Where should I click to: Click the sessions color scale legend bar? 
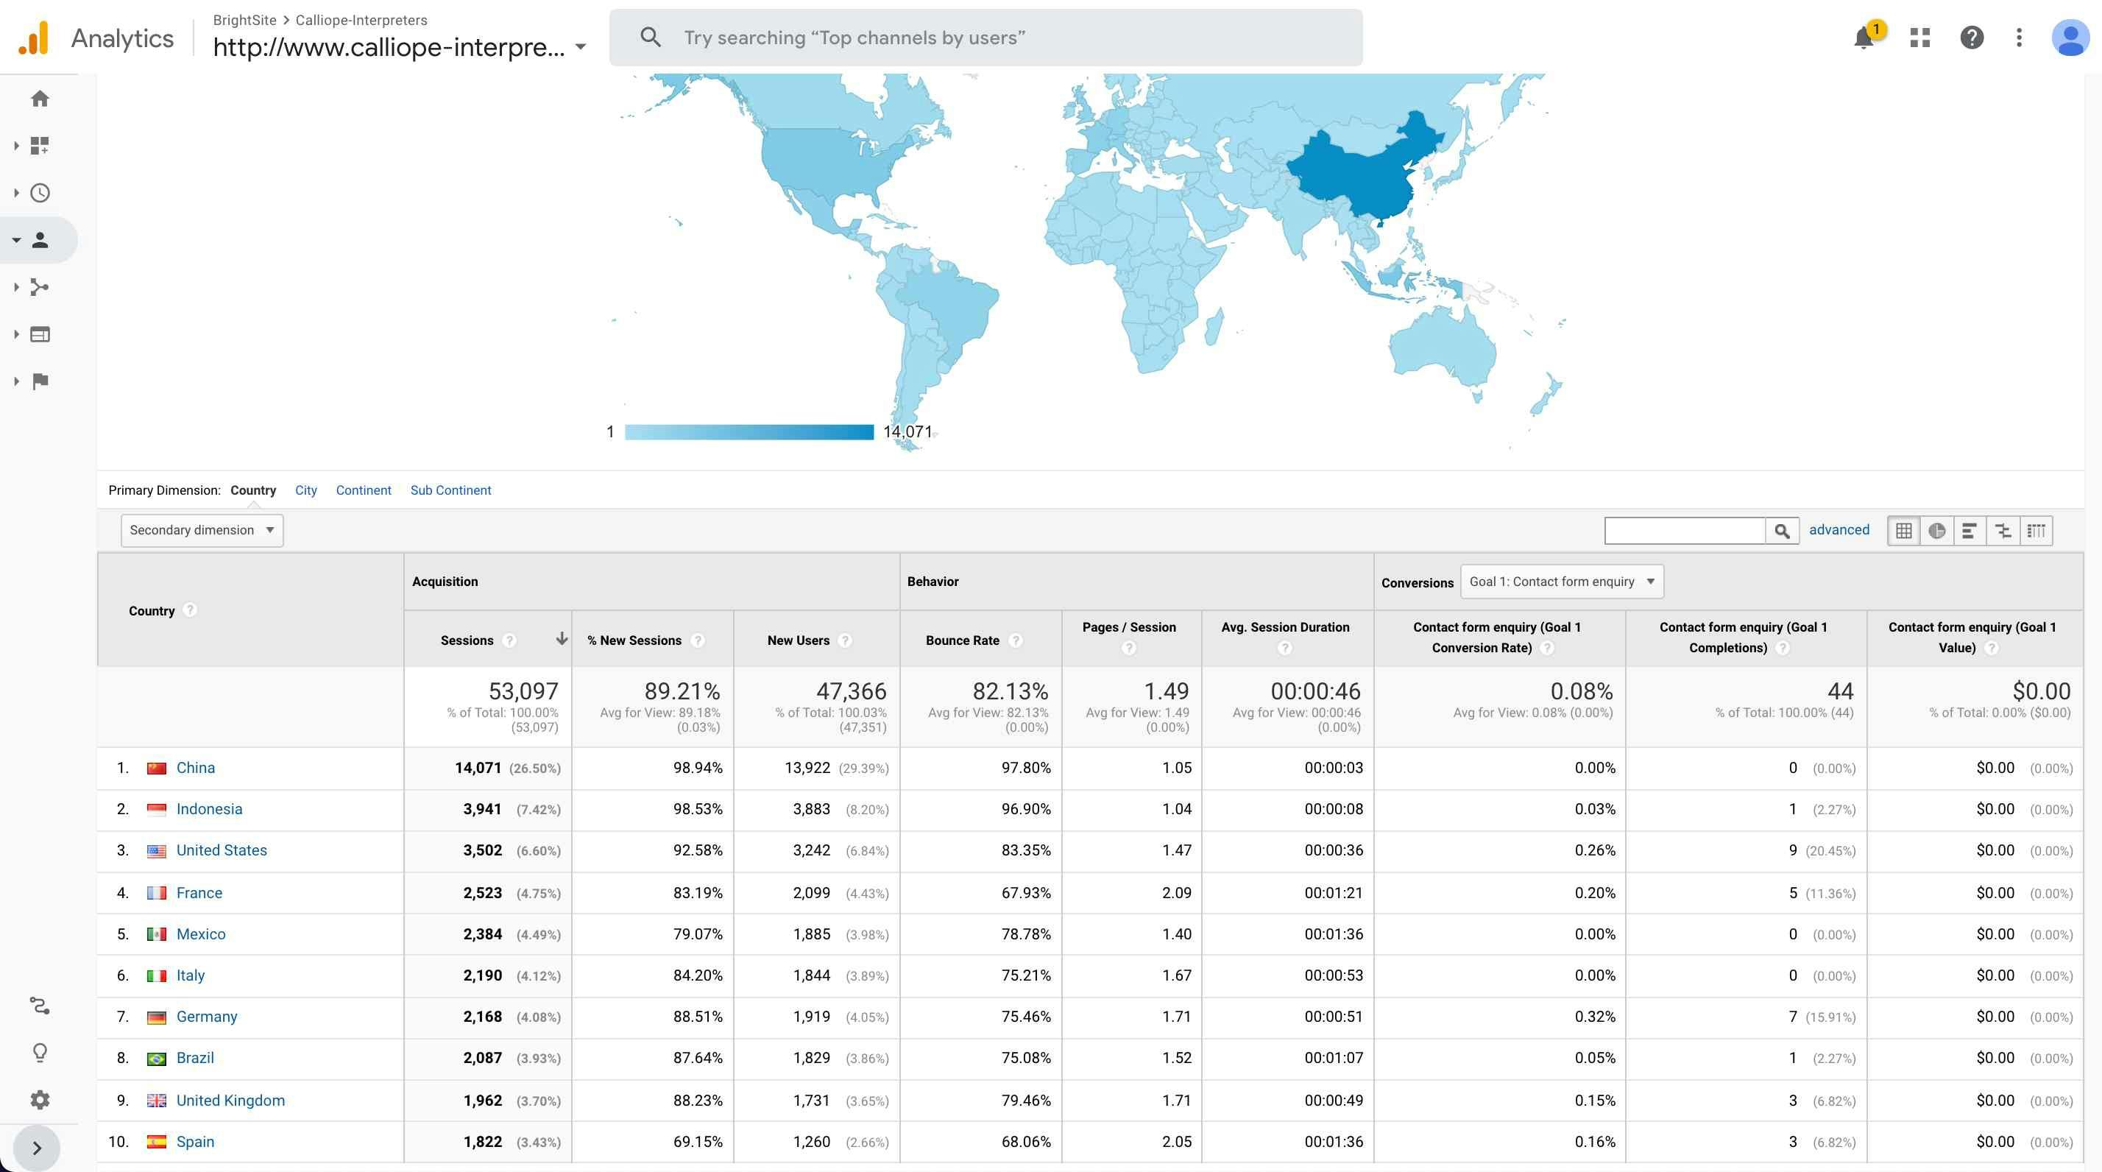tap(749, 433)
